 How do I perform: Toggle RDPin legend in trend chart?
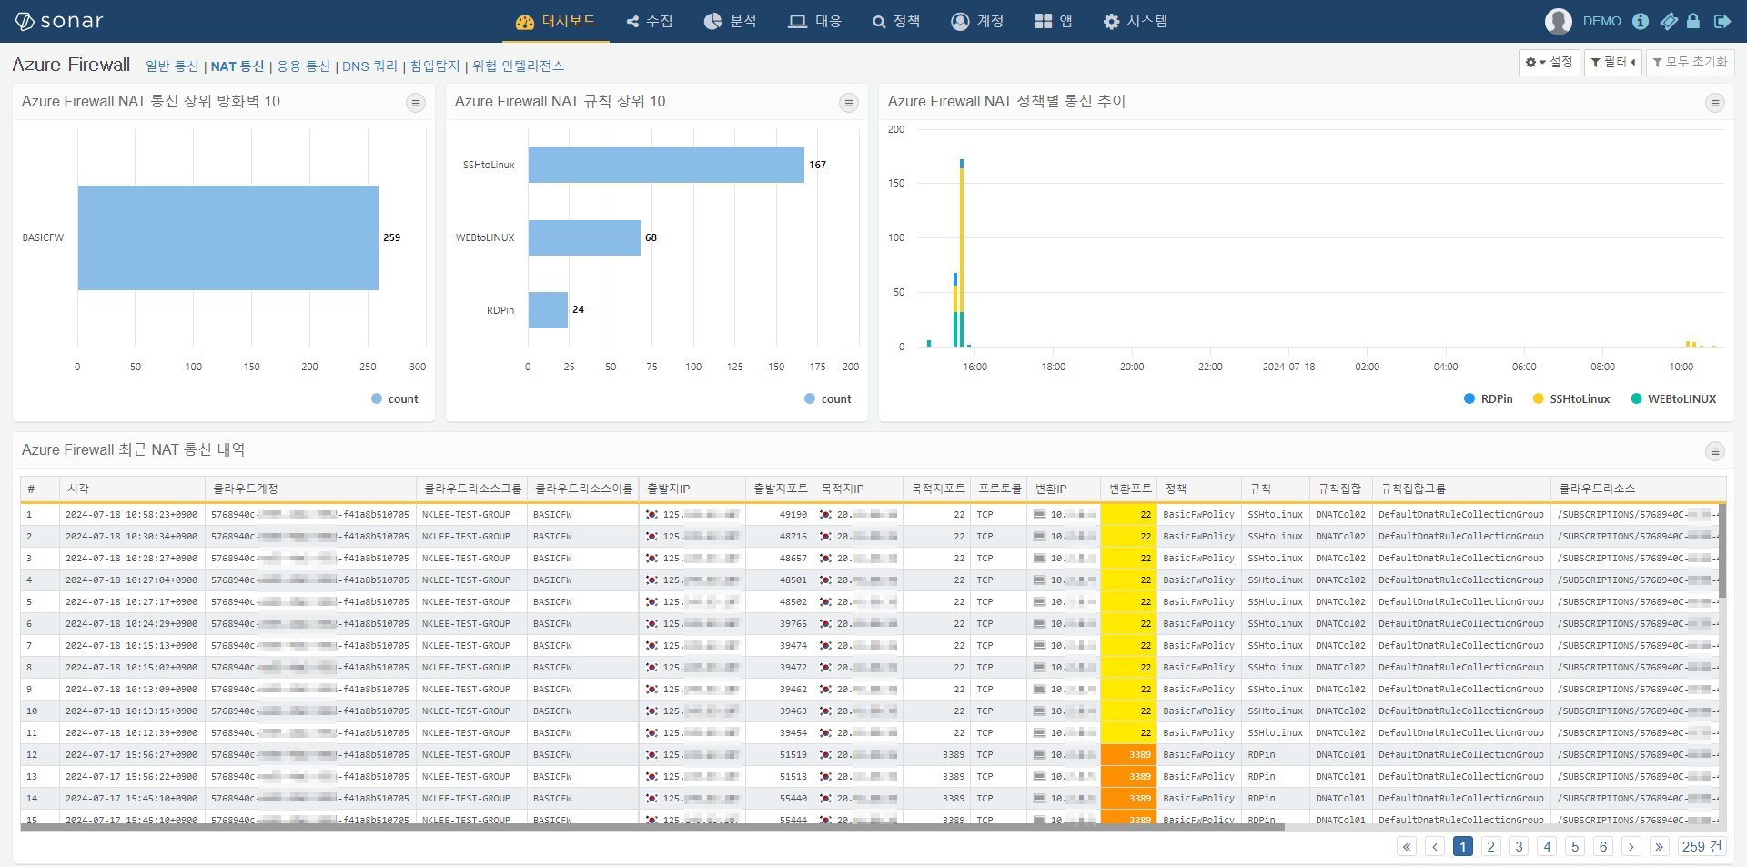tap(1489, 398)
